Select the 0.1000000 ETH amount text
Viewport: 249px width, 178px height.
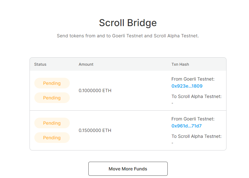pyautogui.click(x=95, y=90)
